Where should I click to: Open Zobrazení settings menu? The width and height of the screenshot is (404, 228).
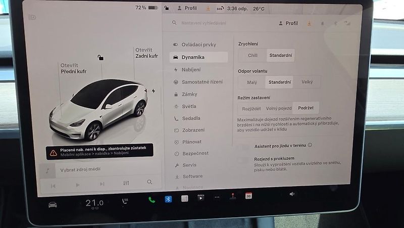198,130
